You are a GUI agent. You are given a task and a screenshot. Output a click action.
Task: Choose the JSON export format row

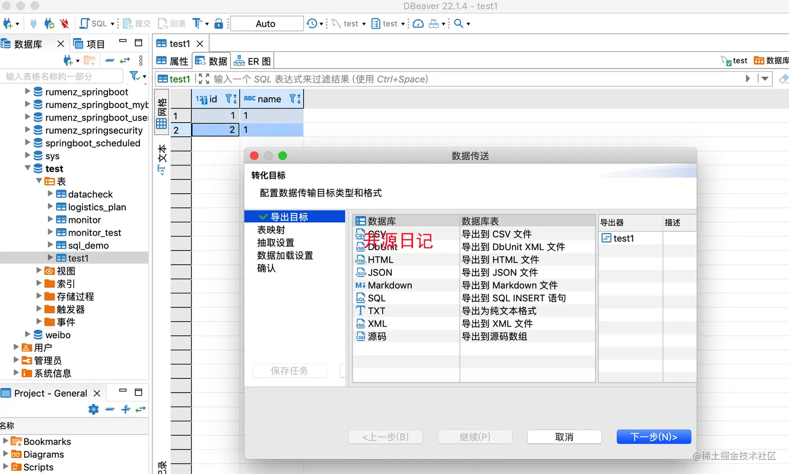pos(474,272)
